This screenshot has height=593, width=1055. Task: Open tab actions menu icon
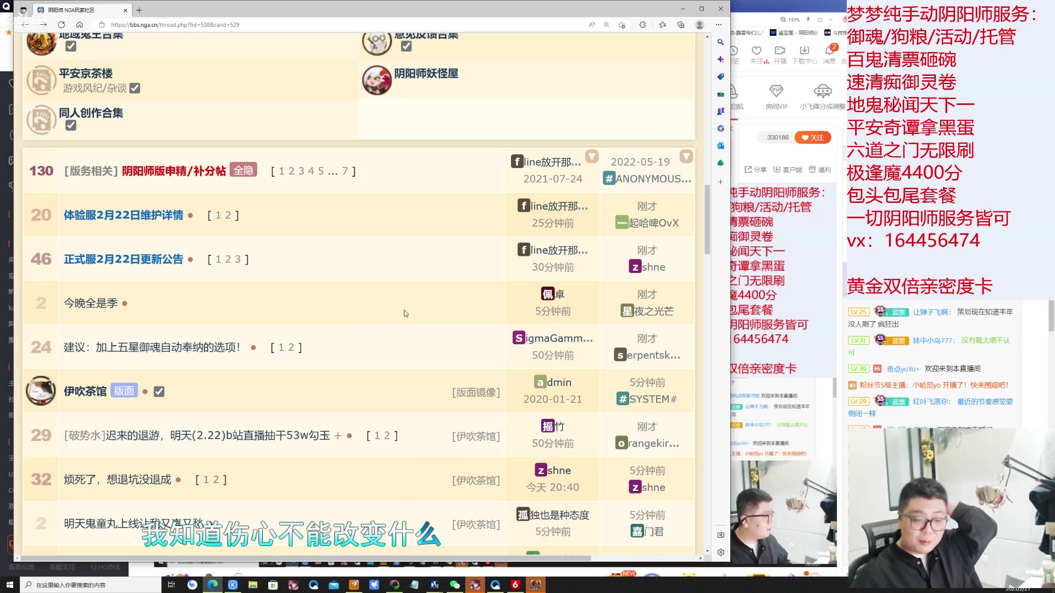(23, 10)
